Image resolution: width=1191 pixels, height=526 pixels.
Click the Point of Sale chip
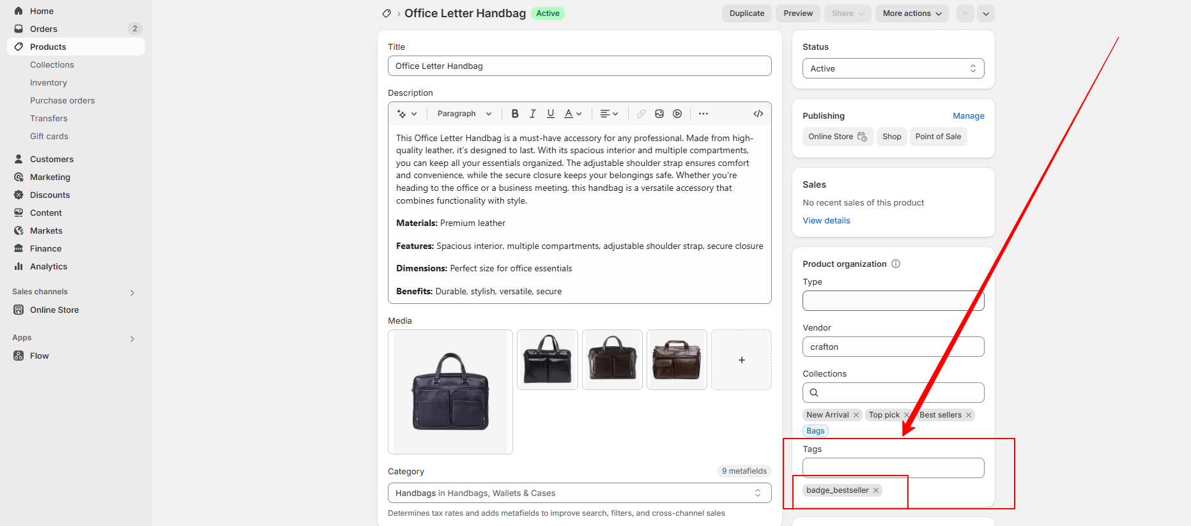pos(938,137)
